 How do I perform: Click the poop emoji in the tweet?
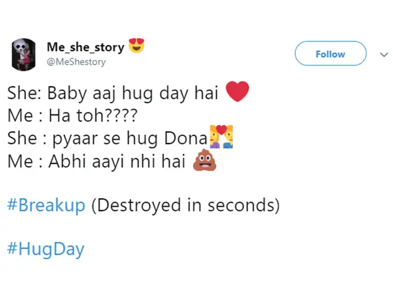tap(203, 163)
